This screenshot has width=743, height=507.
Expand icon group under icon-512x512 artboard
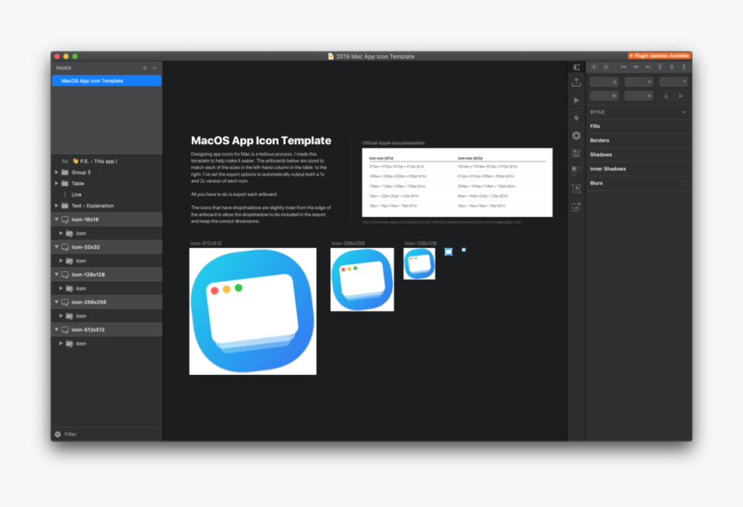click(60, 344)
